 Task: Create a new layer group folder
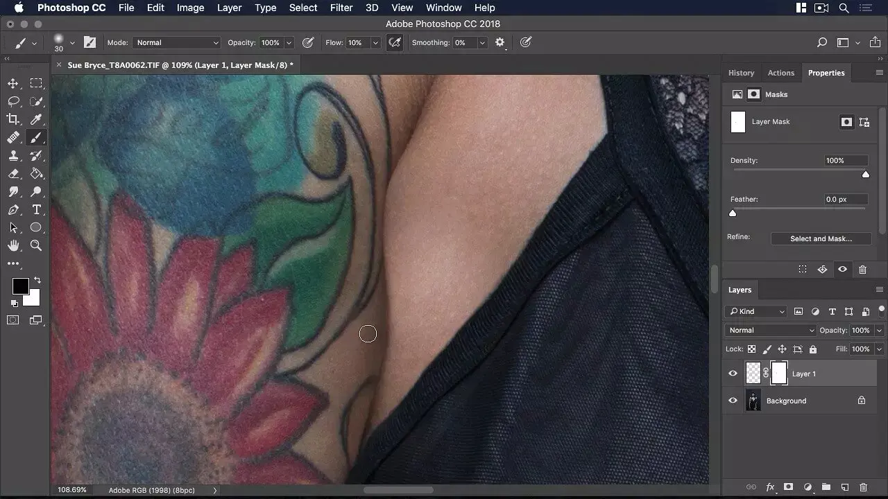[x=826, y=487]
